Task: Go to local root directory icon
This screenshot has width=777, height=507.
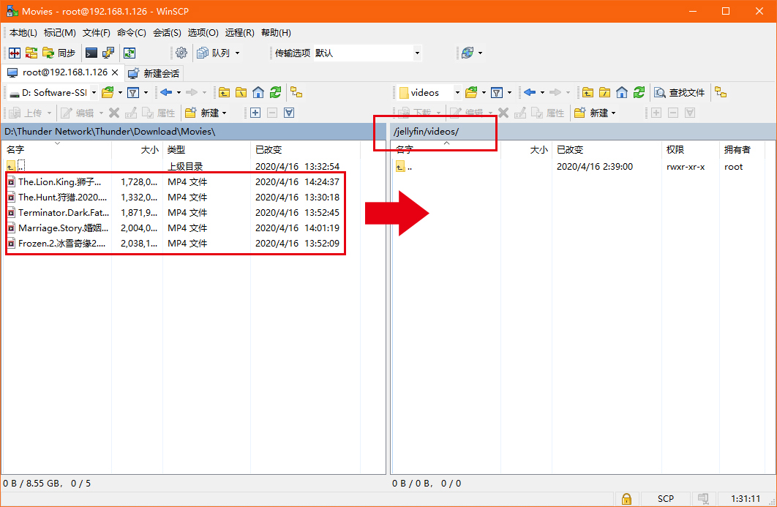Action: 241,93
